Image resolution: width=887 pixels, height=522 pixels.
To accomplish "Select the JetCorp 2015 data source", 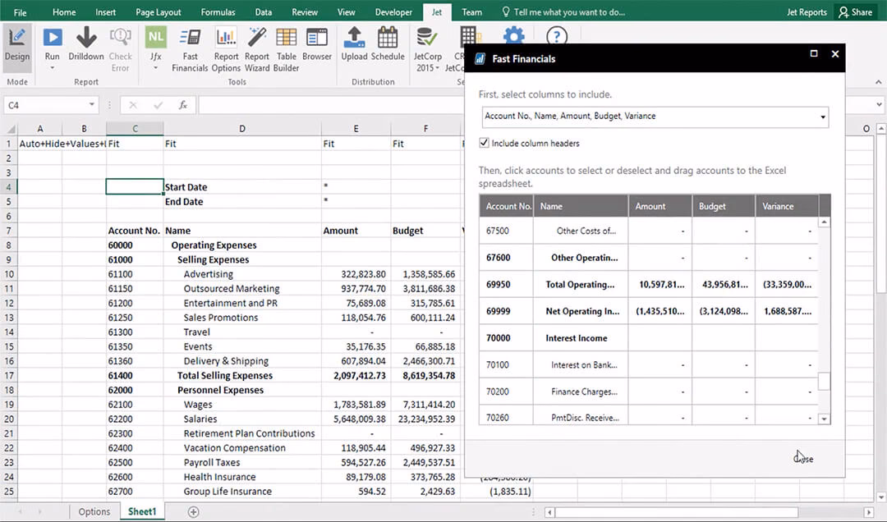I will [427, 50].
